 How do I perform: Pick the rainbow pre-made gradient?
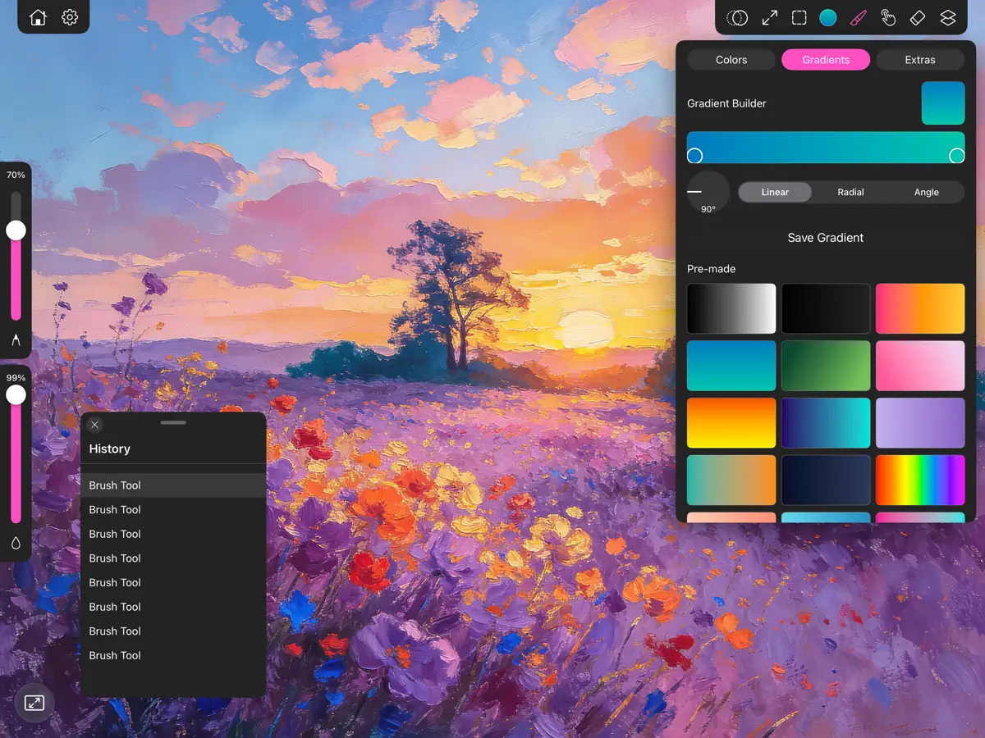(x=920, y=481)
